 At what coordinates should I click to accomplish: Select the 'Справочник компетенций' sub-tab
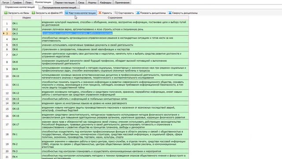point(20,7)
